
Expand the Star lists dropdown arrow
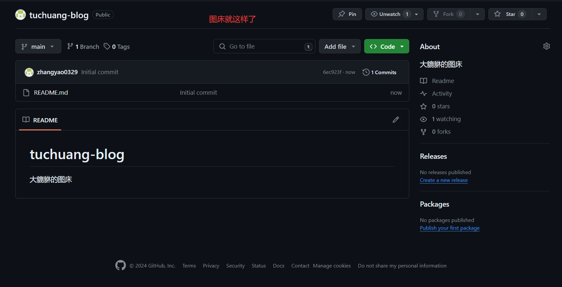[x=539, y=14]
